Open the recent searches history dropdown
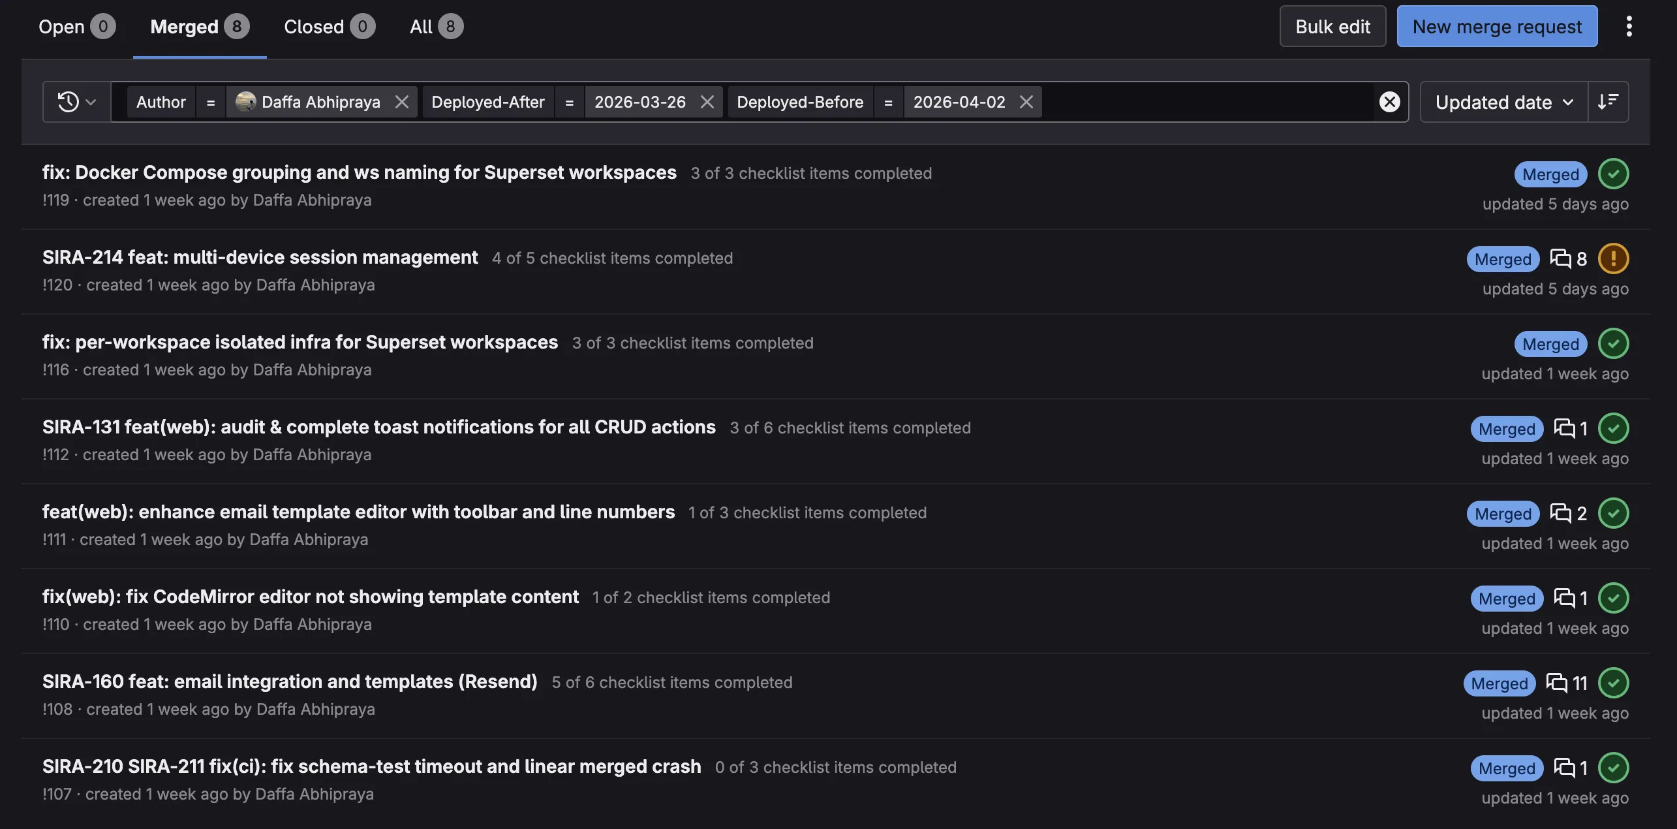The width and height of the screenshot is (1677, 829). (76, 102)
